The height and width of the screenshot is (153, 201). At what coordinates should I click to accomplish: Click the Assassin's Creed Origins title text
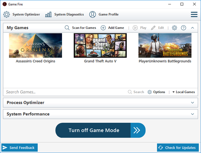click(36, 61)
